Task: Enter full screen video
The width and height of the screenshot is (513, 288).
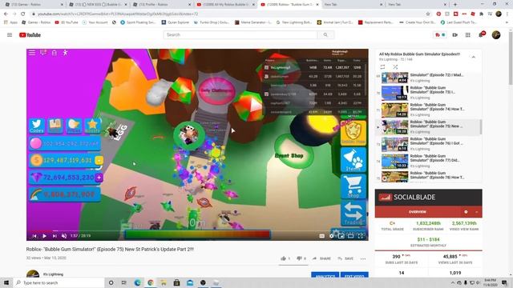Action: 360,236
